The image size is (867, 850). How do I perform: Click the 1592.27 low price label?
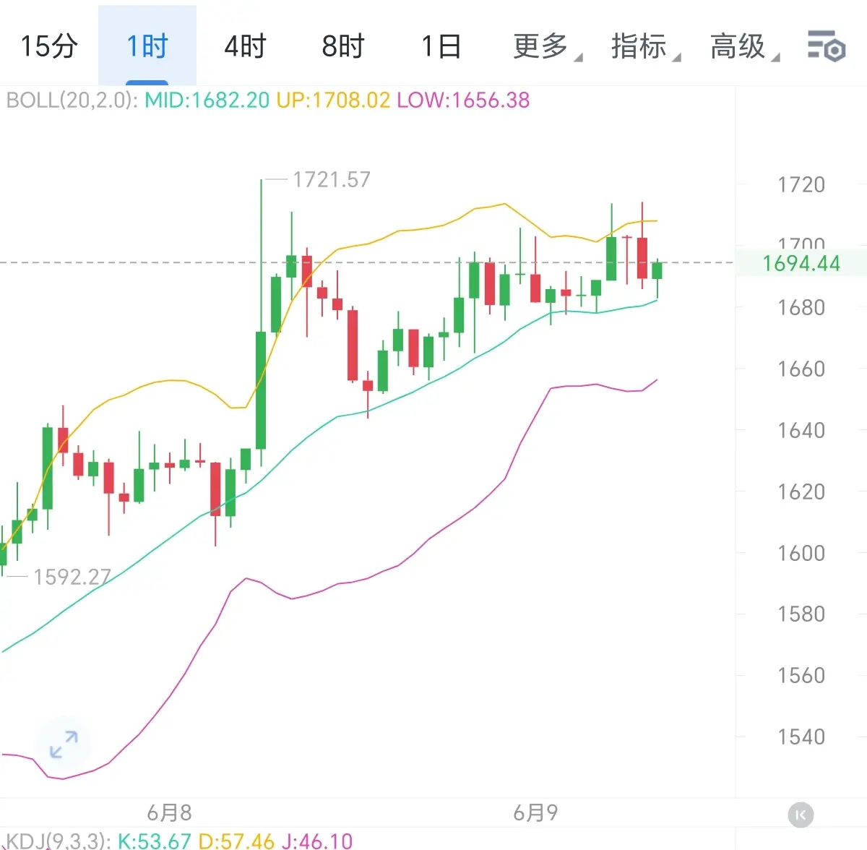72,577
